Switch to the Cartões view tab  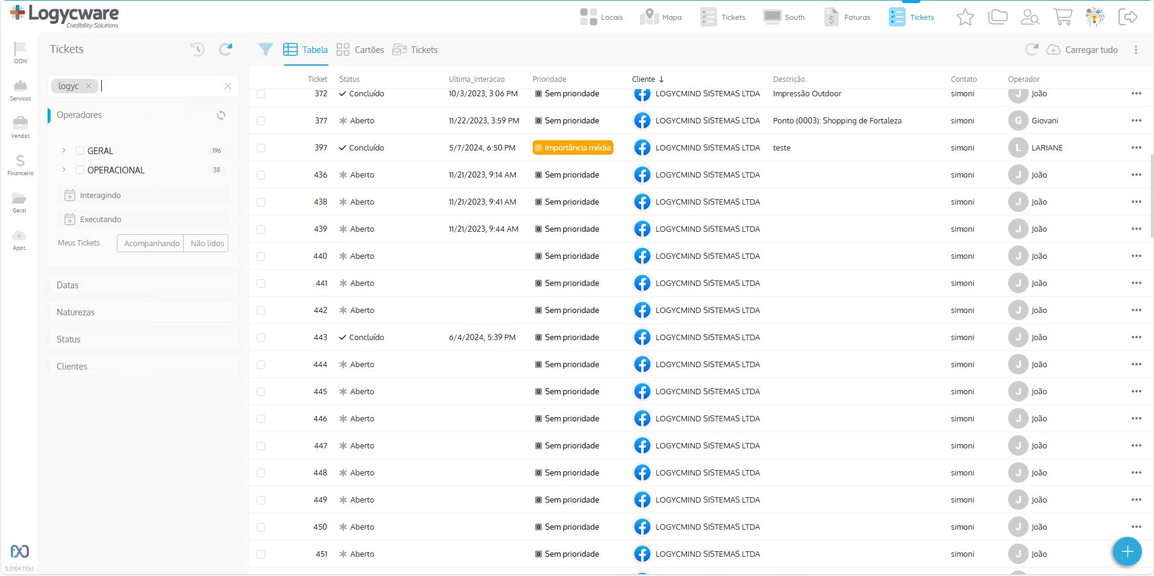click(x=360, y=50)
